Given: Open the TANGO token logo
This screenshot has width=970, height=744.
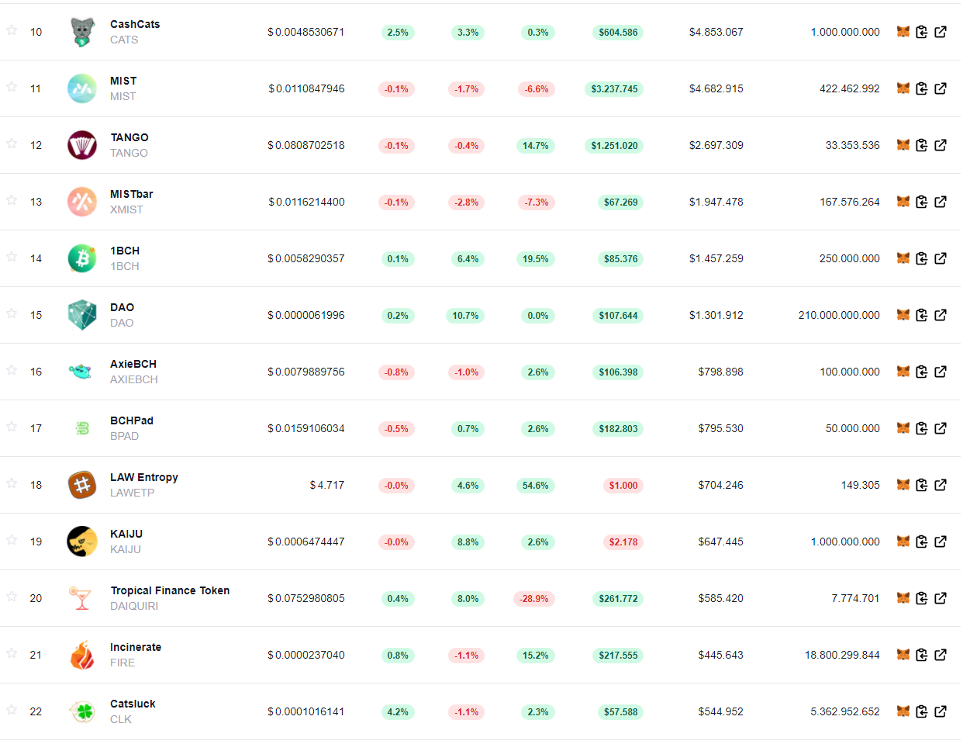Looking at the screenshot, I should [x=82, y=145].
